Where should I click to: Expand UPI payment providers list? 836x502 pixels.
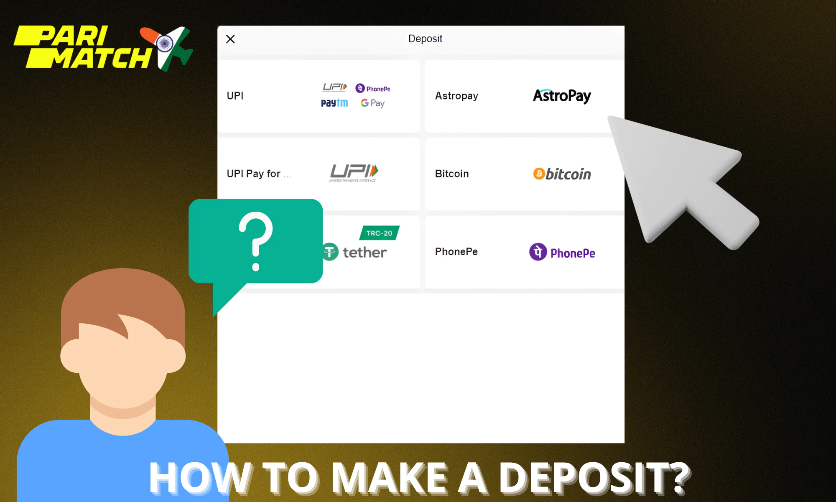coord(320,95)
